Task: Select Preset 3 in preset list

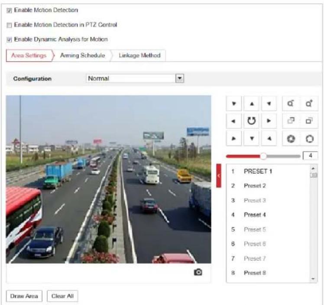Action: [x=268, y=200]
